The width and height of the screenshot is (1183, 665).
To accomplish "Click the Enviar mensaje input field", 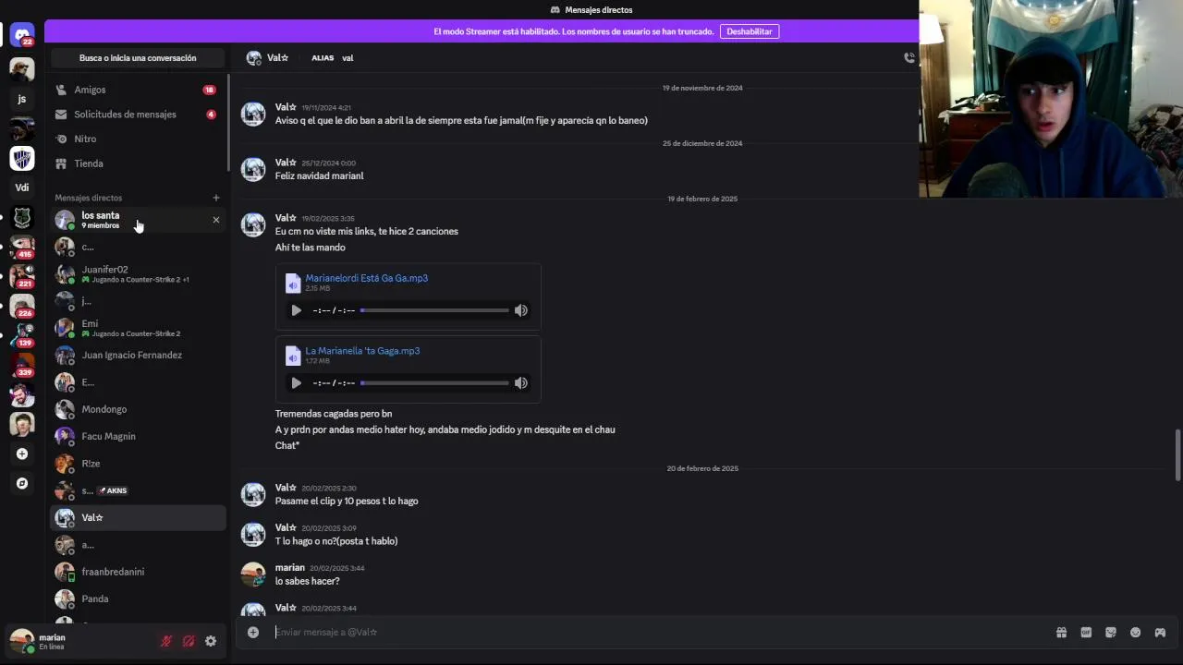I will click(647, 633).
